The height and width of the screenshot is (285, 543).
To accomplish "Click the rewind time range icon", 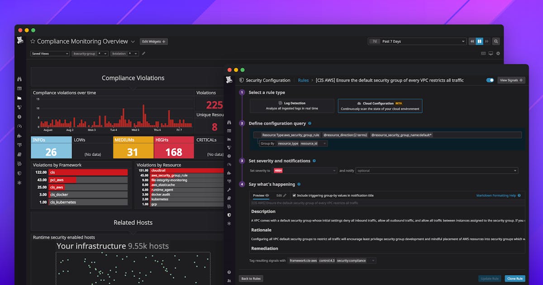I will [472, 41].
